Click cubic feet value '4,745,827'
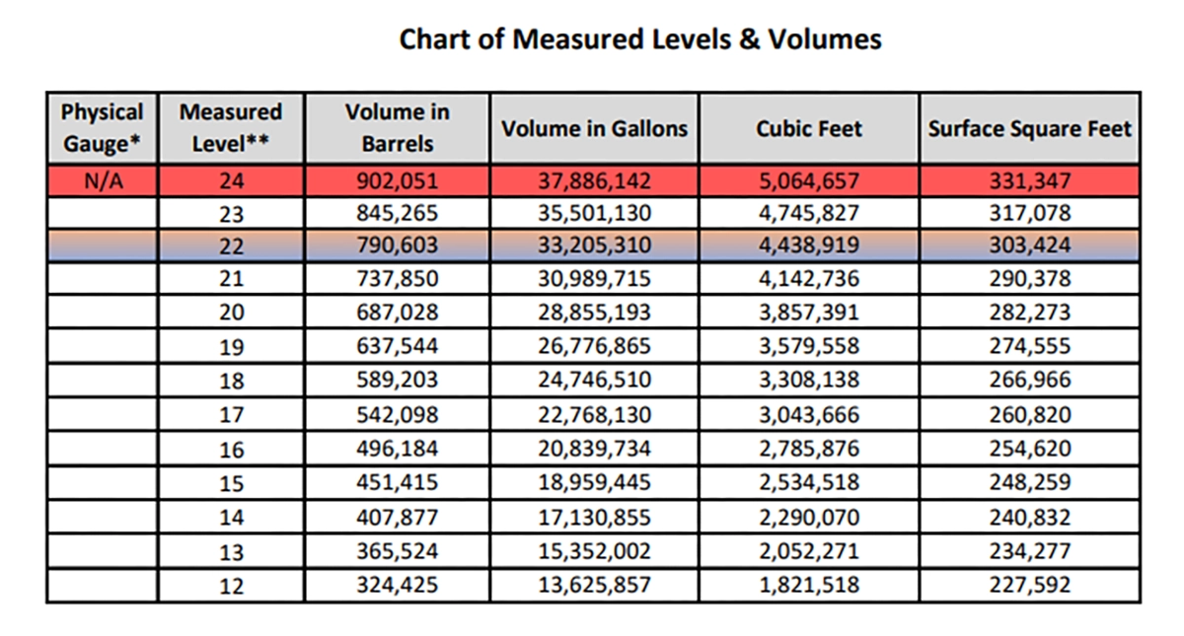The height and width of the screenshot is (636, 1184). 809,214
